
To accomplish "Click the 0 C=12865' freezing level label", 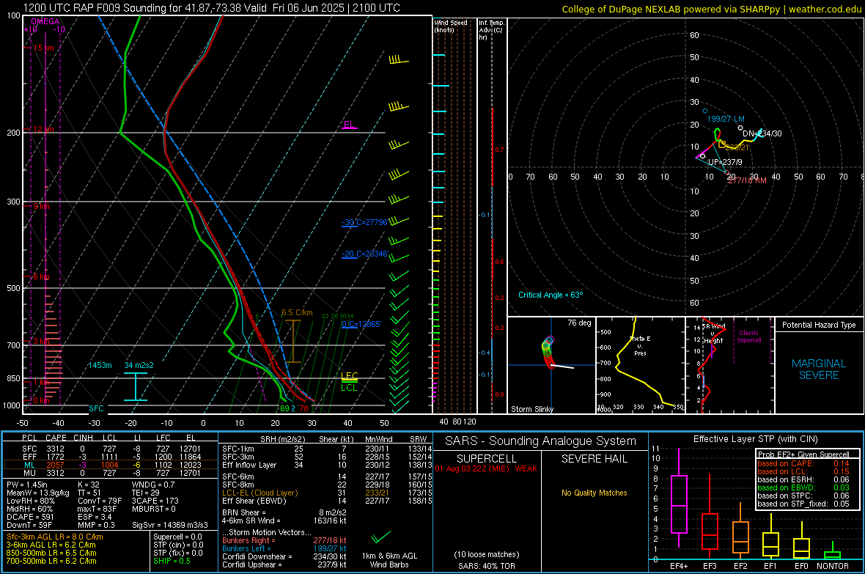I will click(x=361, y=324).
